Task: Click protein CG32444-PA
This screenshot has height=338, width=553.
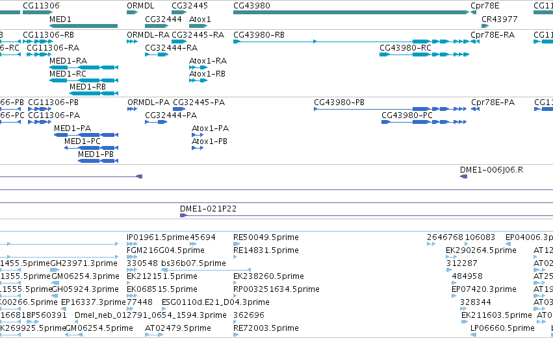Action: pyautogui.click(x=156, y=122)
